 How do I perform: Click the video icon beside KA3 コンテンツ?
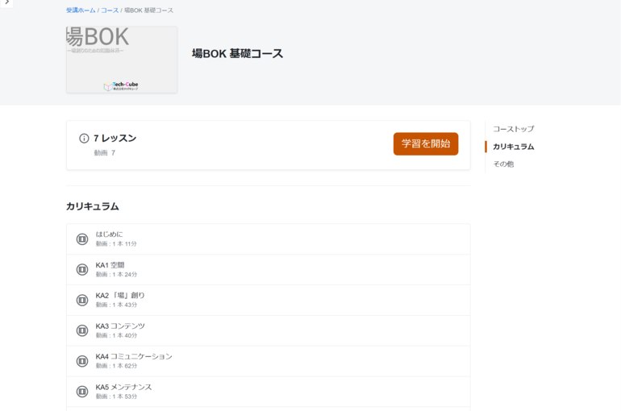click(82, 330)
